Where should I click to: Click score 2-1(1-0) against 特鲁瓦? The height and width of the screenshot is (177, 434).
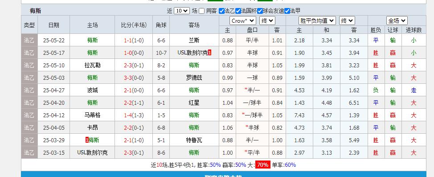coord(134,140)
